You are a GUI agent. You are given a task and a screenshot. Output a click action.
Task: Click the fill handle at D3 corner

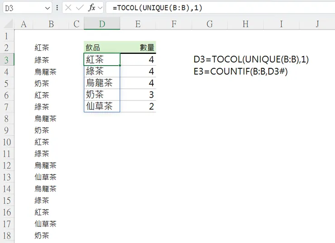(120, 65)
